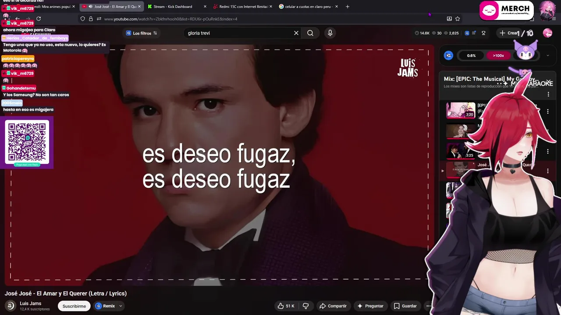This screenshot has height=315, width=561.
Task: Click the 2,825 stat in header
Action: tap(451, 33)
